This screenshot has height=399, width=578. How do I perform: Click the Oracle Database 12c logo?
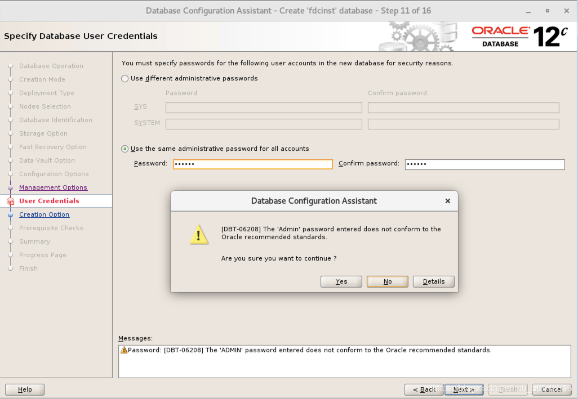[x=520, y=37]
